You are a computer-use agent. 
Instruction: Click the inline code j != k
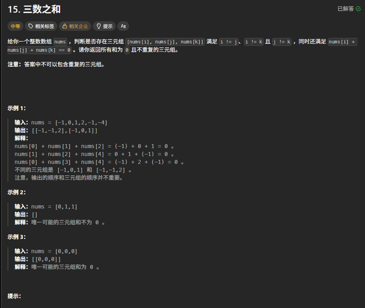point(282,42)
